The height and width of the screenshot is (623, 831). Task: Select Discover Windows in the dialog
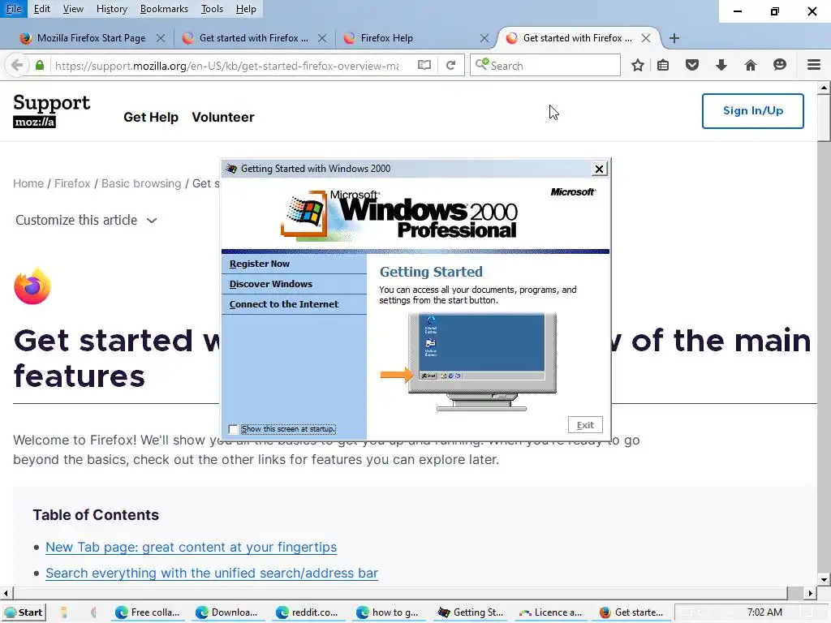click(294, 284)
